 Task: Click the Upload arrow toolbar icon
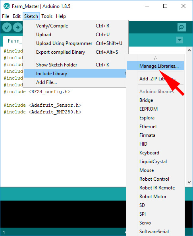[17, 27]
